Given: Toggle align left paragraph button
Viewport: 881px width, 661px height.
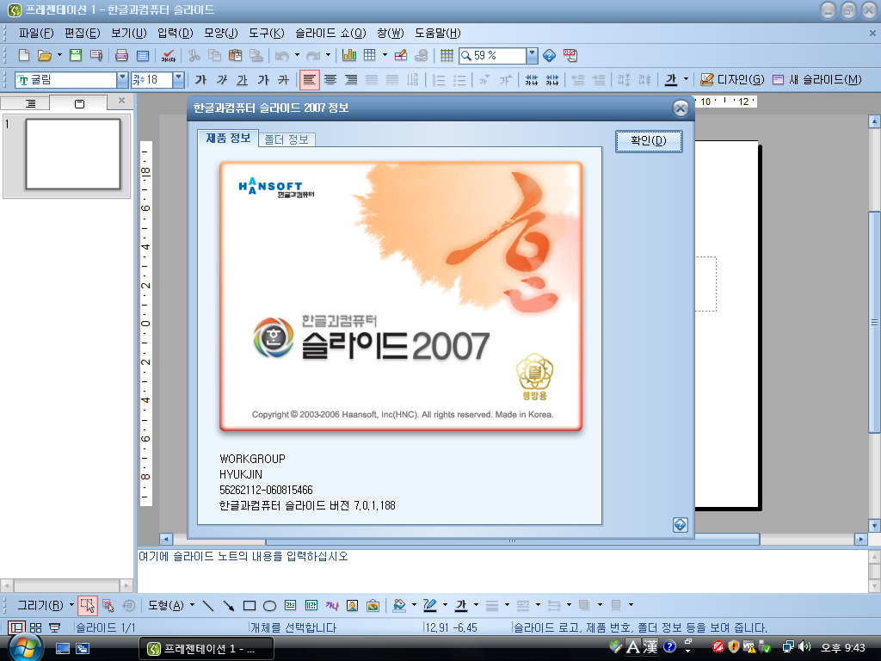Looking at the screenshot, I should pos(309,80).
